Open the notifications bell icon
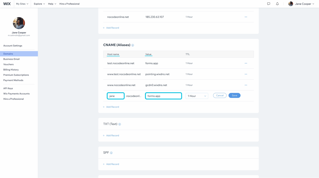The width and height of the screenshot is (319, 178). [x=277, y=4]
